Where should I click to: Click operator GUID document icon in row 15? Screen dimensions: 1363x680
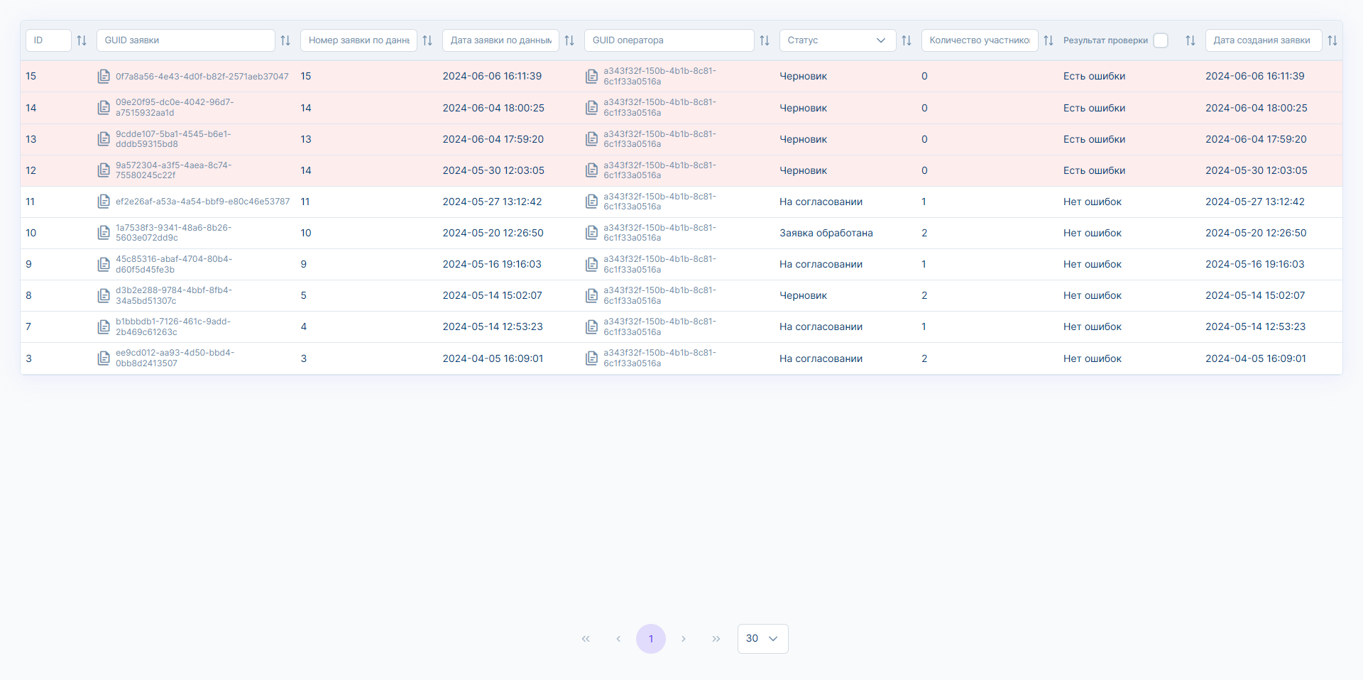point(591,77)
